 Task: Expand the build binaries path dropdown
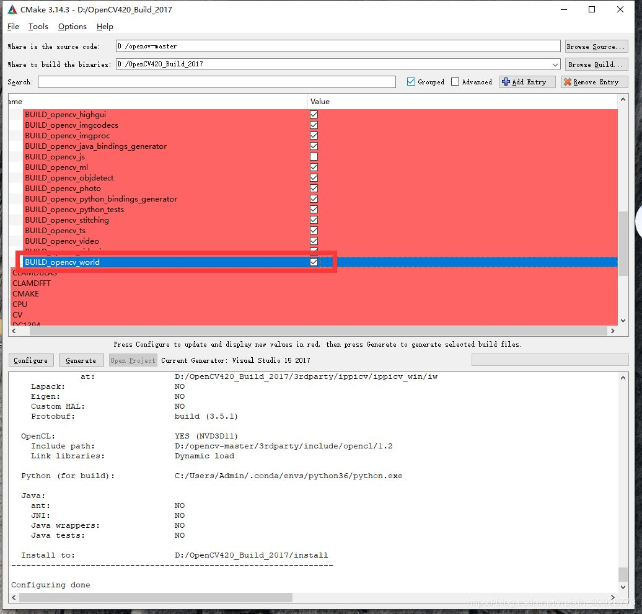point(555,65)
